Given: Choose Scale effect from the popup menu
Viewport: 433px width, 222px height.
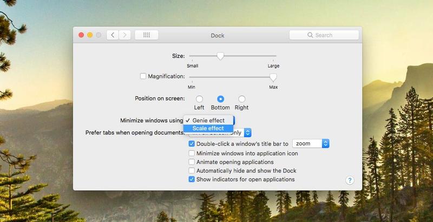Looking at the screenshot, I should pos(208,128).
